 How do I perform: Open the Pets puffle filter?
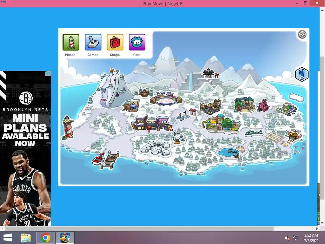137,43
